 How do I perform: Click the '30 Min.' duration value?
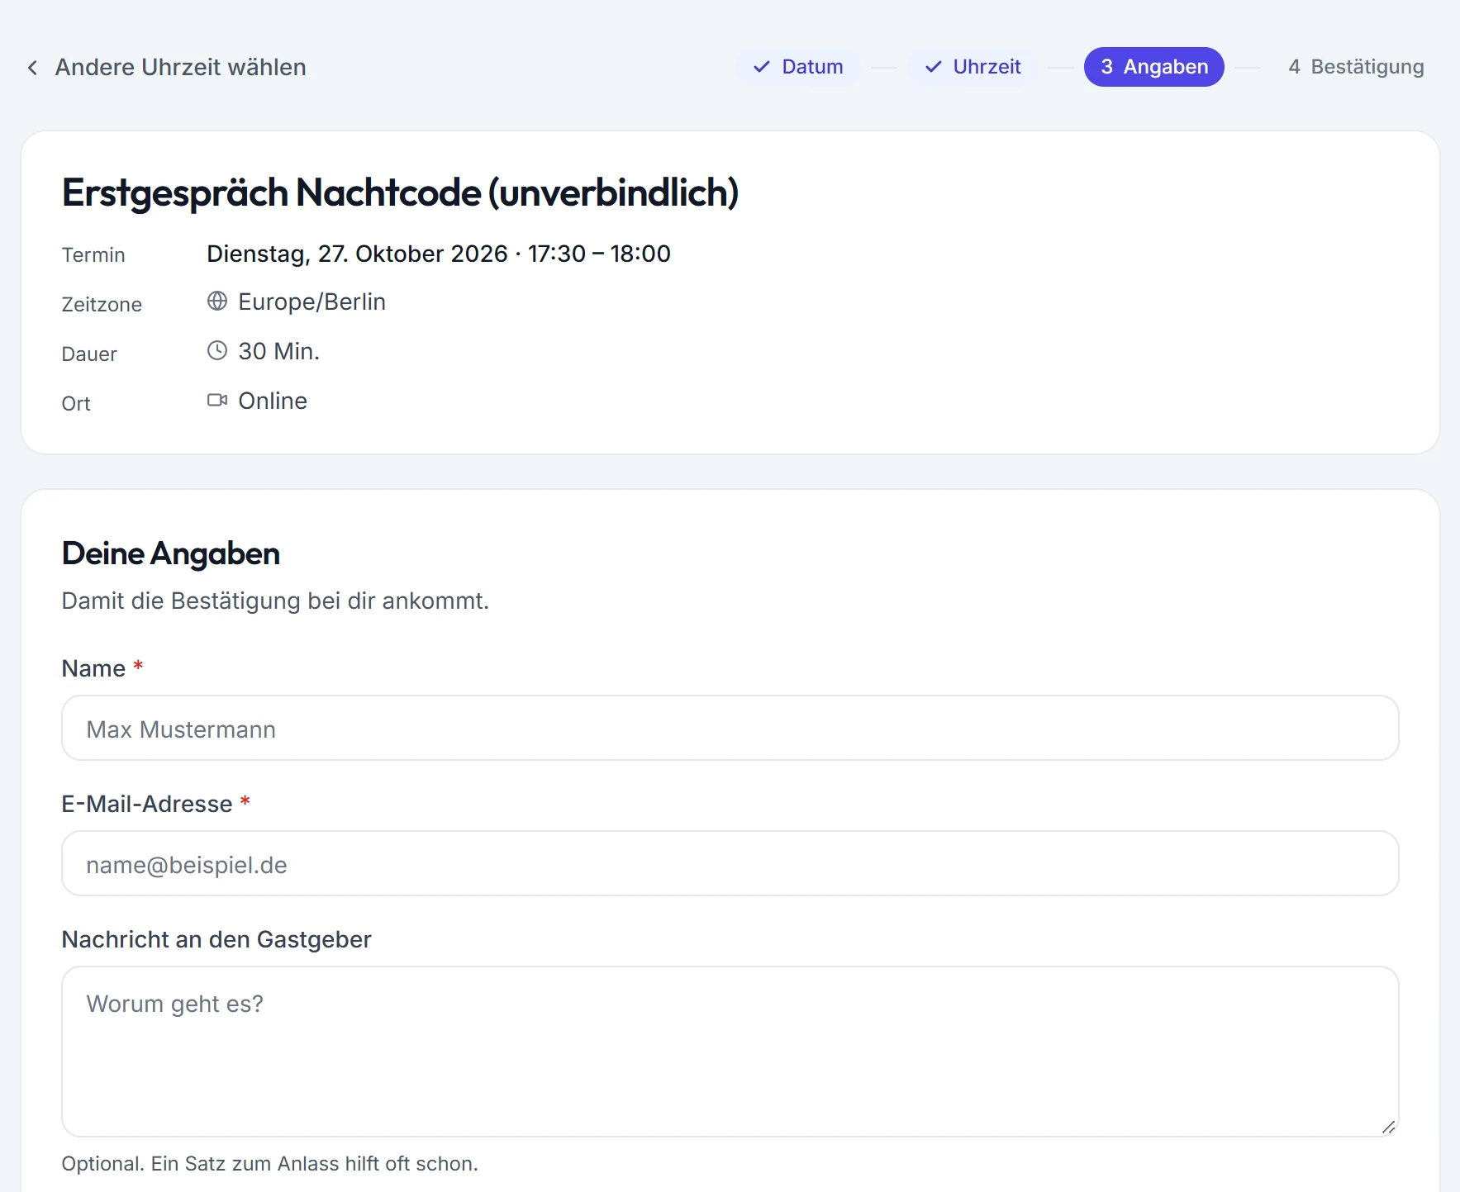click(278, 351)
